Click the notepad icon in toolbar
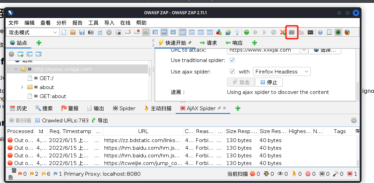Viewport: 374px width, 183px height. pyautogui.click(x=329, y=32)
